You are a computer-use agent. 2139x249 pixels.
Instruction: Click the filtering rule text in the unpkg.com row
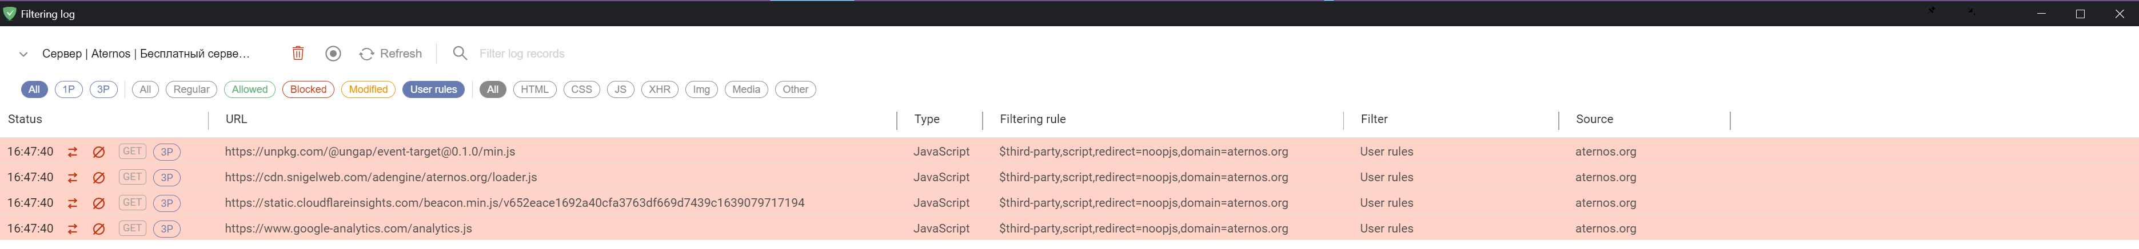coord(1144,152)
